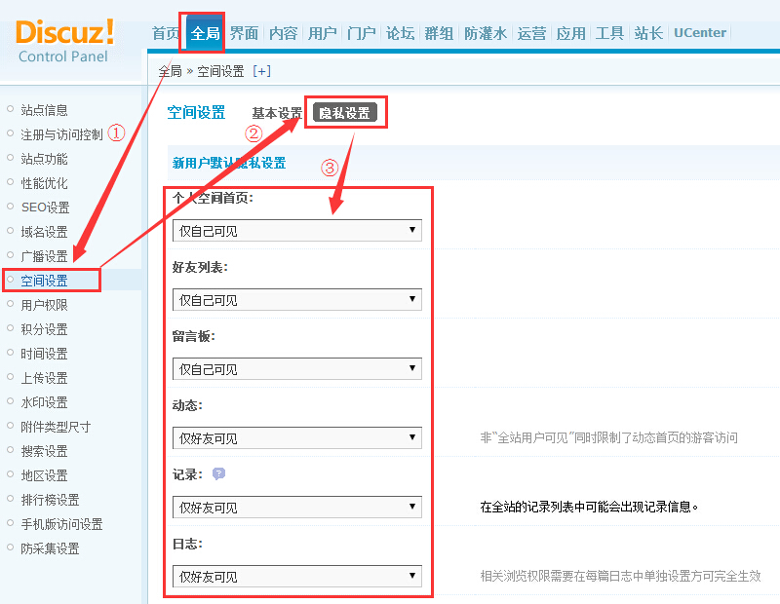Click the help icon next to 记录
Viewport: 780px width, 604px height.
point(218,473)
